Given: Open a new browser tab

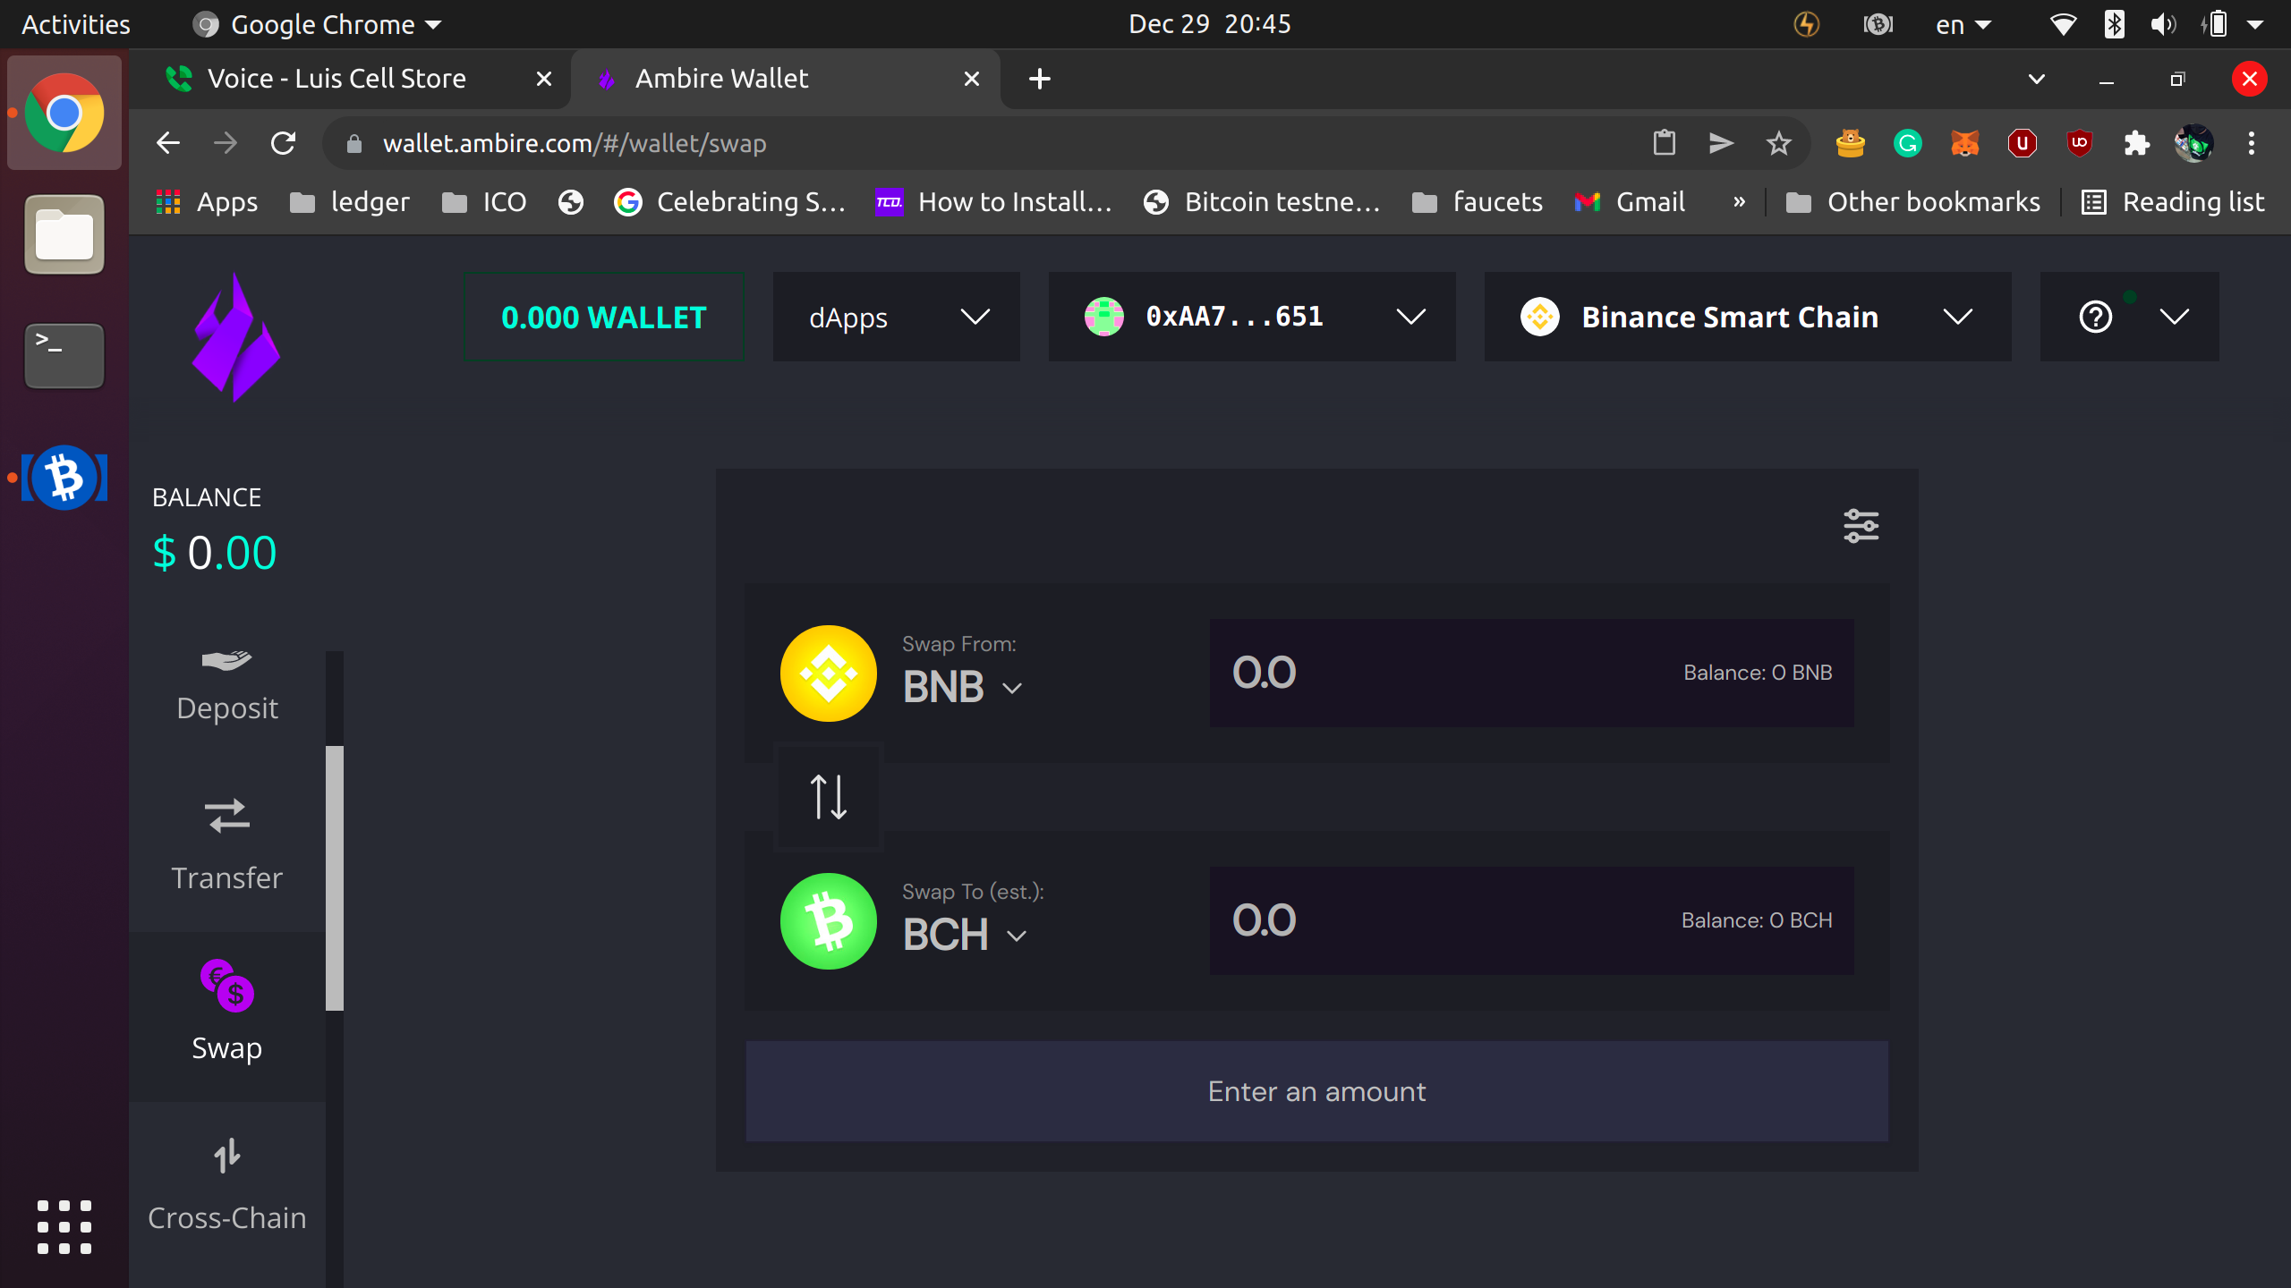Looking at the screenshot, I should click(1040, 79).
